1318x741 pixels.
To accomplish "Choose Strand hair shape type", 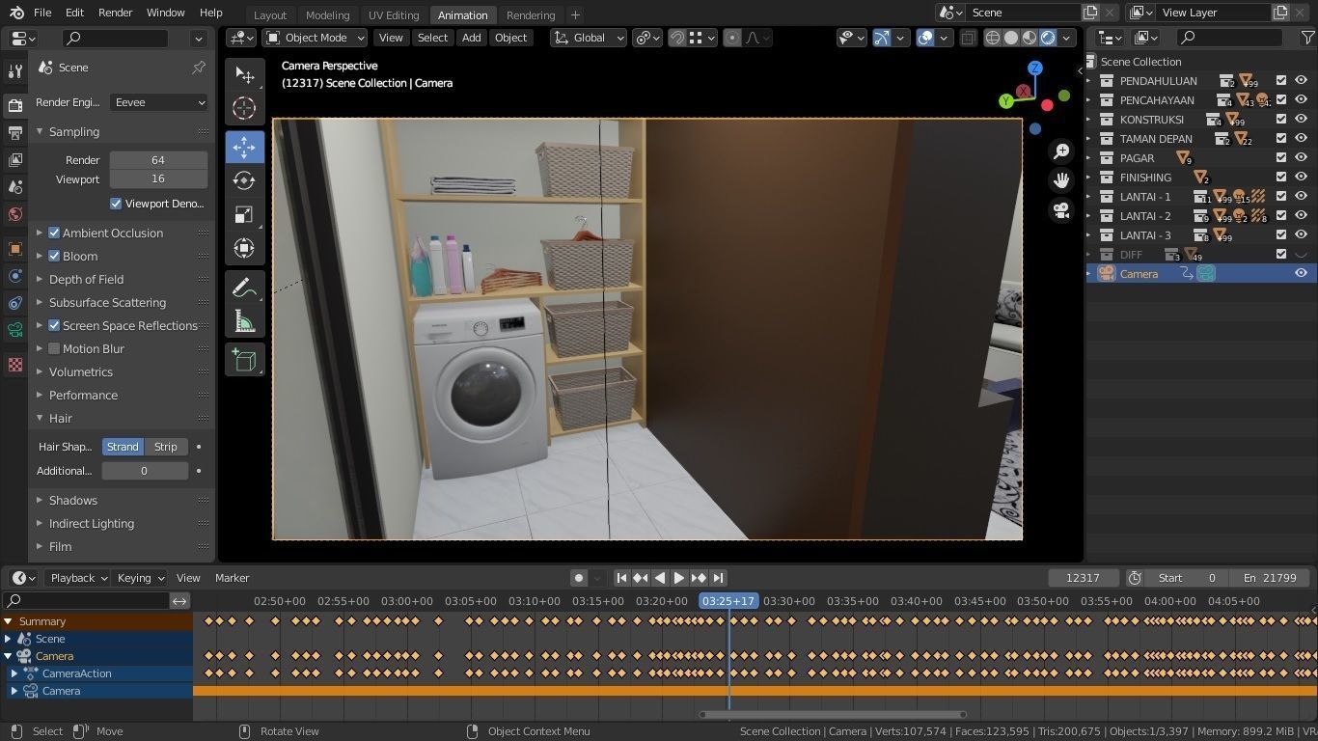I will [123, 447].
